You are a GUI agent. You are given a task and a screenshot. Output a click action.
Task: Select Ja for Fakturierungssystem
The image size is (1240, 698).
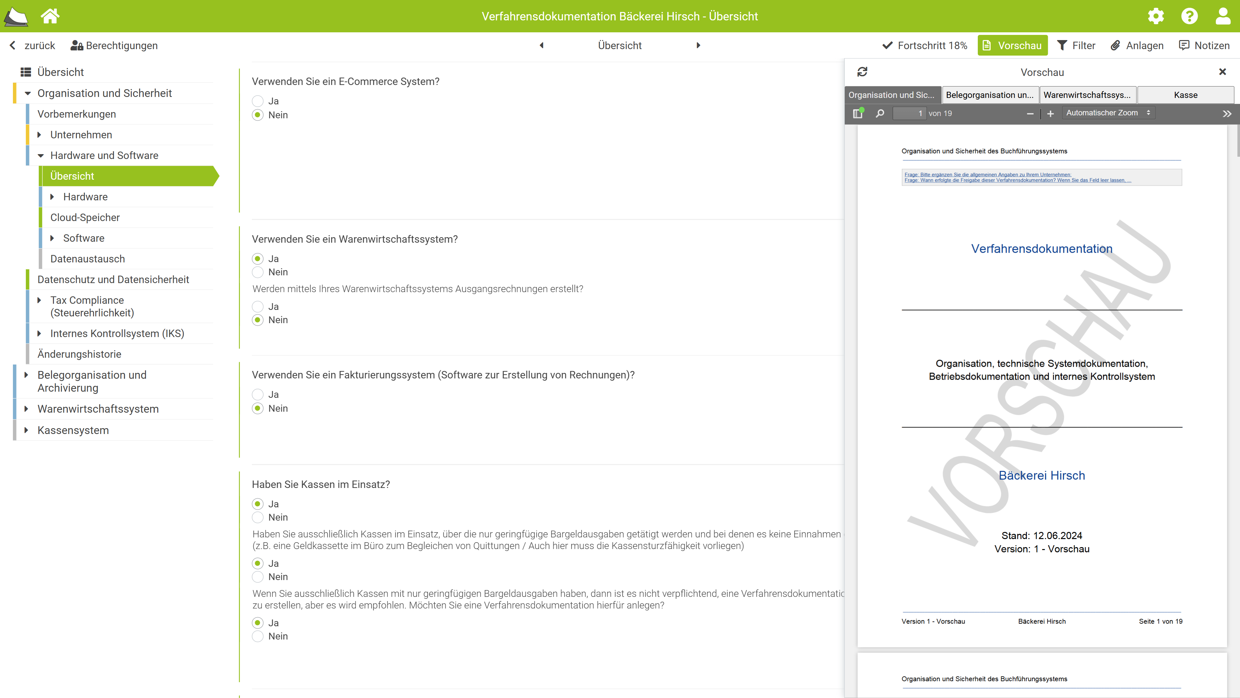pos(258,395)
